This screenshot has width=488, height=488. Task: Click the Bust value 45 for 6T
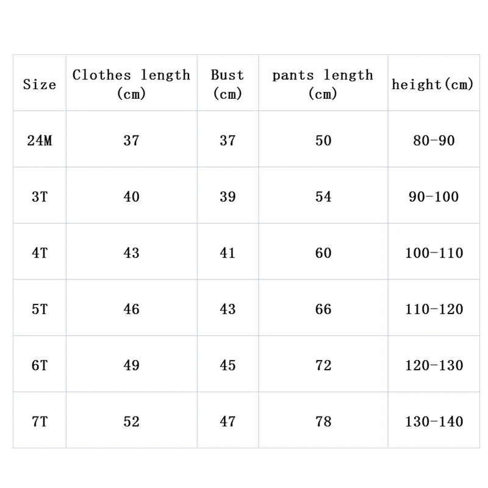click(x=228, y=365)
